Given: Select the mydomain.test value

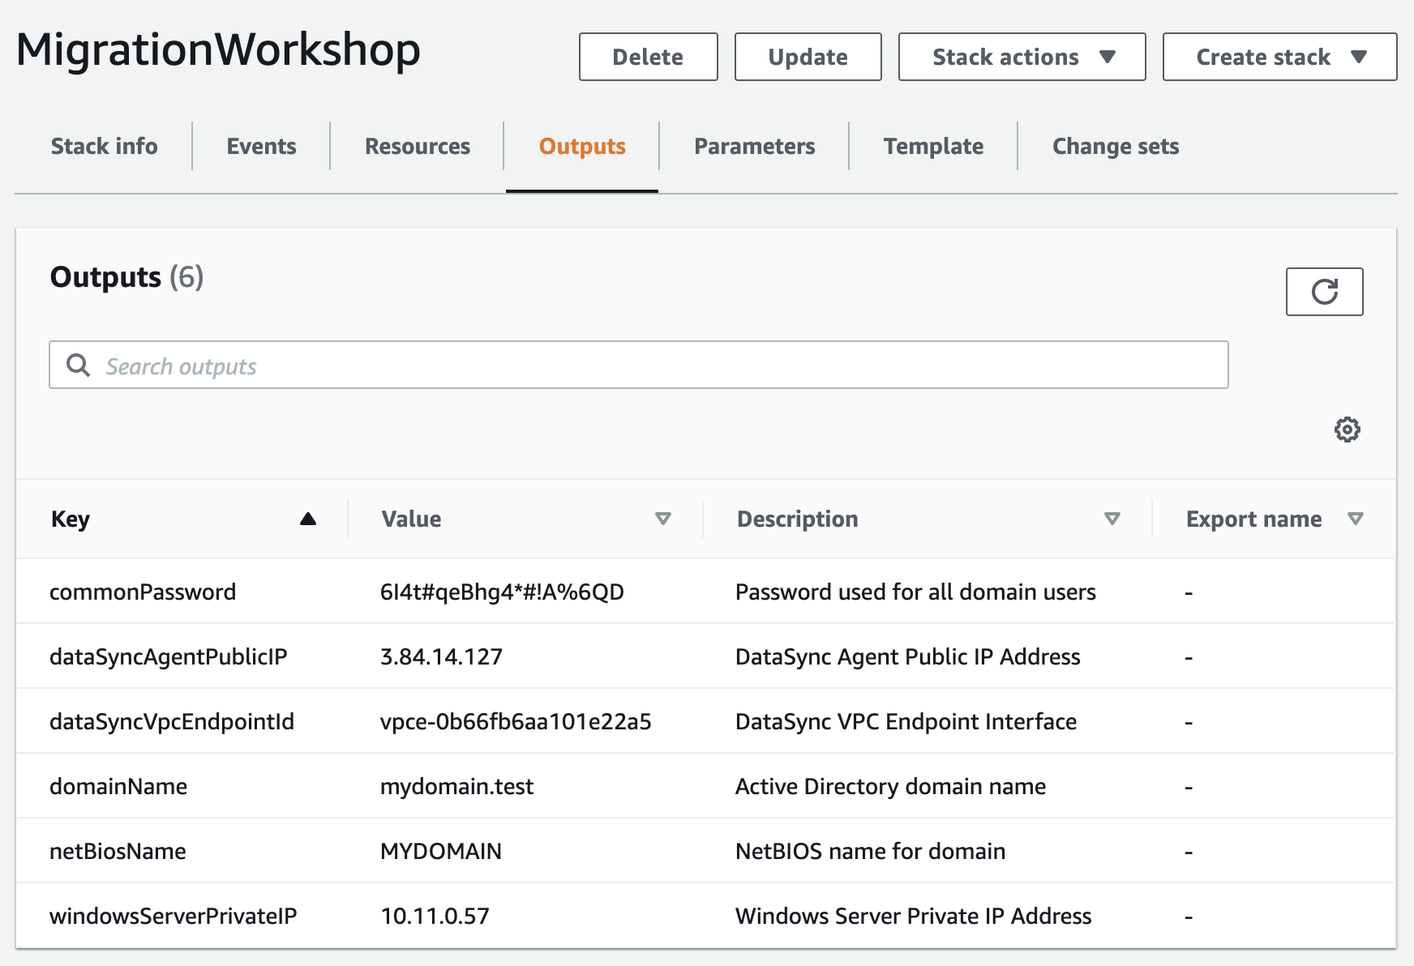Looking at the screenshot, I should (456, 786).
